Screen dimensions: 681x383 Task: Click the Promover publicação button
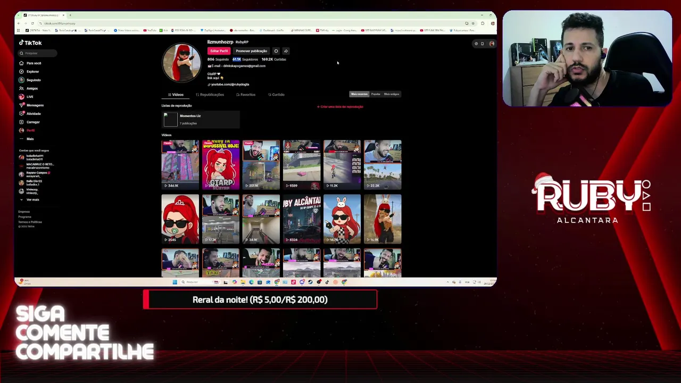[x=251, y=51]
